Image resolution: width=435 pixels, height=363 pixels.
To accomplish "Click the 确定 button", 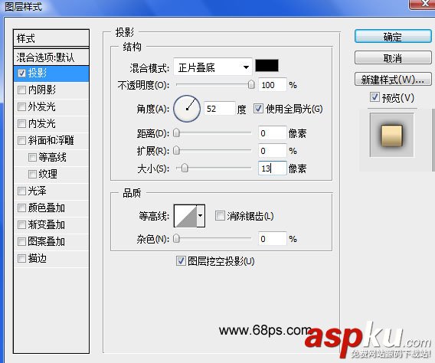I will point(393,36).
